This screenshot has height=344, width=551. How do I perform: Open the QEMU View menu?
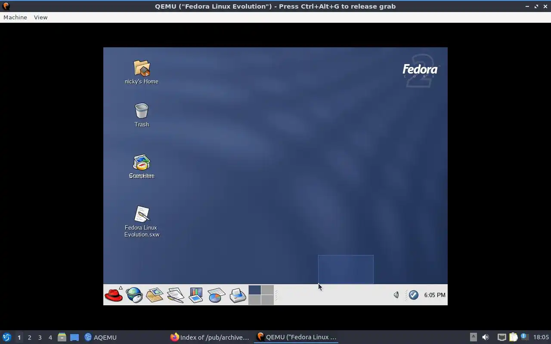click(x=40, y=17)
